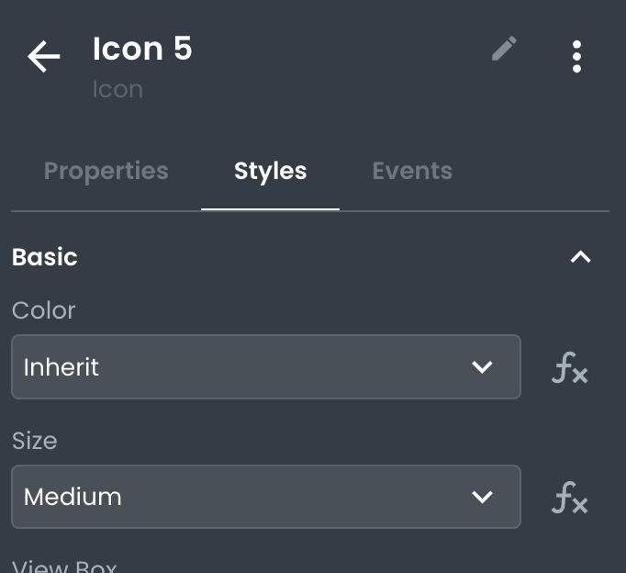Click the back arrow icon

click(43, 57)
